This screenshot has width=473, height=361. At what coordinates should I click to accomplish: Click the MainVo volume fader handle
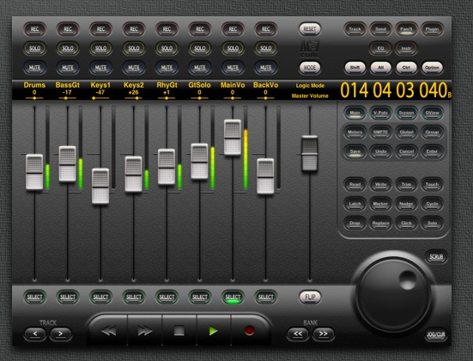pos(233,138)
